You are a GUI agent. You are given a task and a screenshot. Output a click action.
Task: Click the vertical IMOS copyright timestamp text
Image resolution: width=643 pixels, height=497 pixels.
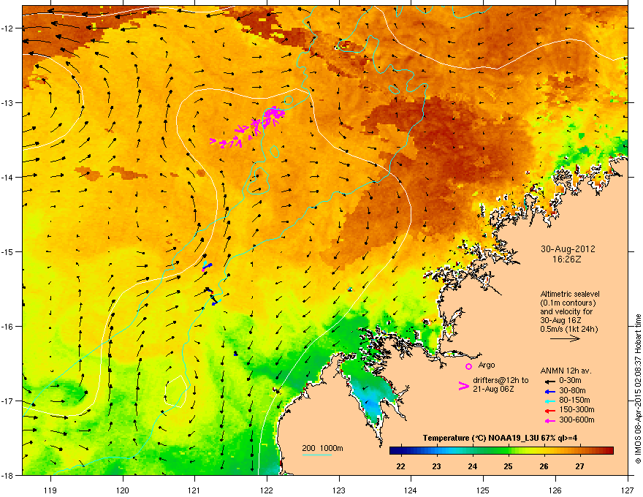[638, 389]
